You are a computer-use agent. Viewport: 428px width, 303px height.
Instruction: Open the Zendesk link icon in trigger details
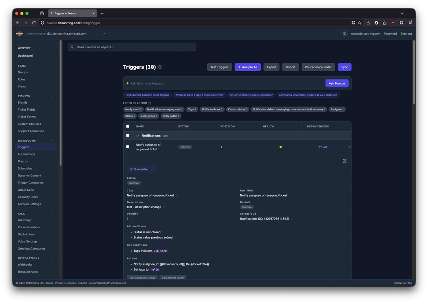tap(344, 161)
